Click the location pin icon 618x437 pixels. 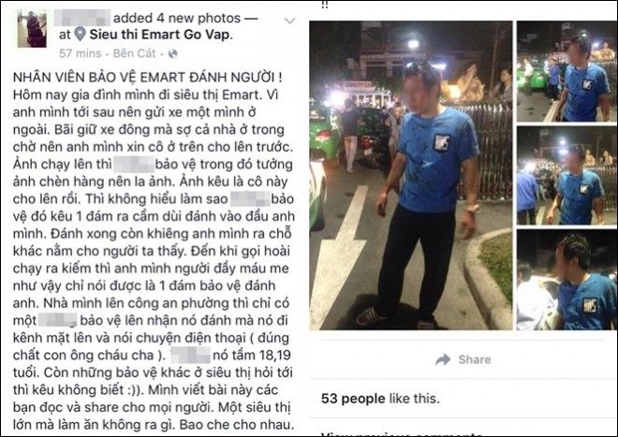click(80, 35)
